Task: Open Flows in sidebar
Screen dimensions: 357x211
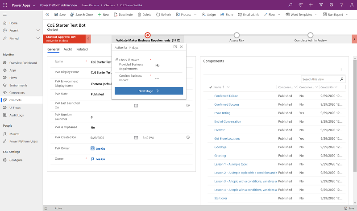Action: click(x=13, y=78)
